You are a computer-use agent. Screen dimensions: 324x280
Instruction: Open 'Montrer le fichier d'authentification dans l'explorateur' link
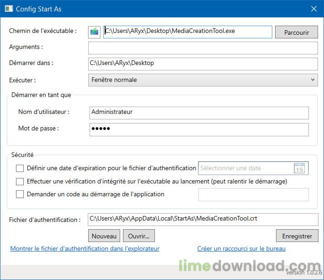85,249
